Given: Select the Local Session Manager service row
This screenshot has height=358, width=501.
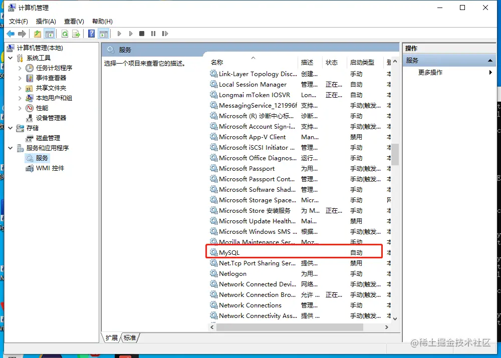Looking at the screenshot, I should click(x=300, y=84).
